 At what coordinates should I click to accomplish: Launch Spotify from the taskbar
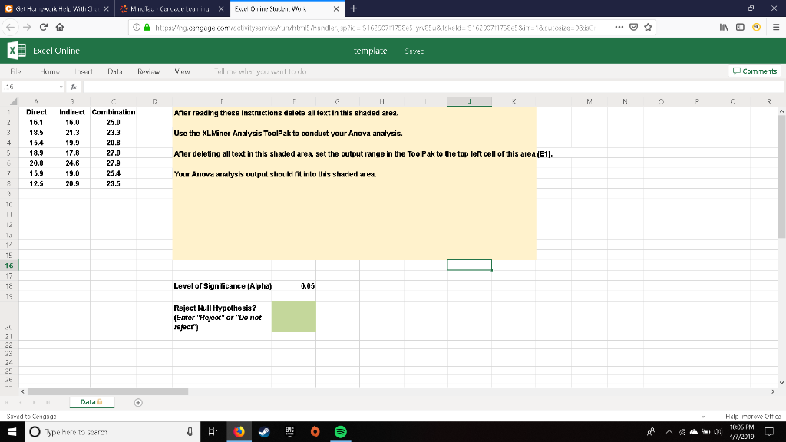(x=340, y=431)
